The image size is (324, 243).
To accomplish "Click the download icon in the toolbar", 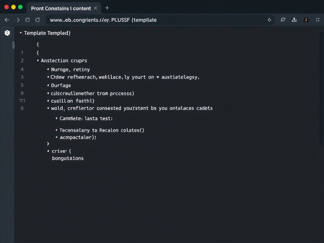I will point(294,20).
